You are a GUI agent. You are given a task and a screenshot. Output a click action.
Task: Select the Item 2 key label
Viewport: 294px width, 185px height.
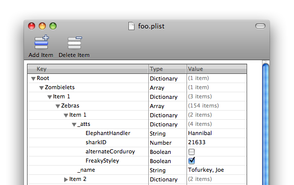pos(77,179)
